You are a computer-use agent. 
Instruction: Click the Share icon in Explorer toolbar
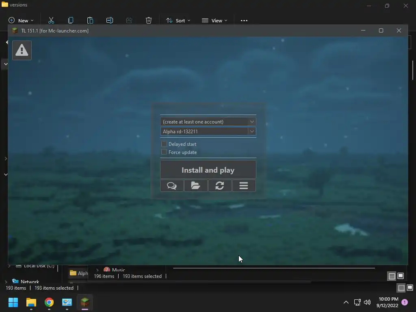[x=129, y=20]
